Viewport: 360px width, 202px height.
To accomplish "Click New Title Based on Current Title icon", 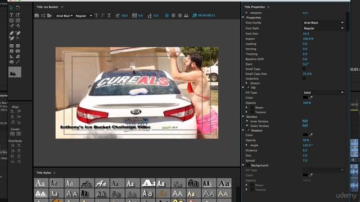I will [37, 16].
